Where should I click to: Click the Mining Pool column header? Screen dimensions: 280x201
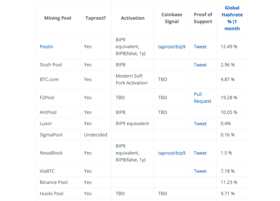coord(58,18)
